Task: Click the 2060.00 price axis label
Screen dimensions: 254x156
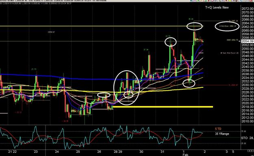Action: [x=247, y=30]
